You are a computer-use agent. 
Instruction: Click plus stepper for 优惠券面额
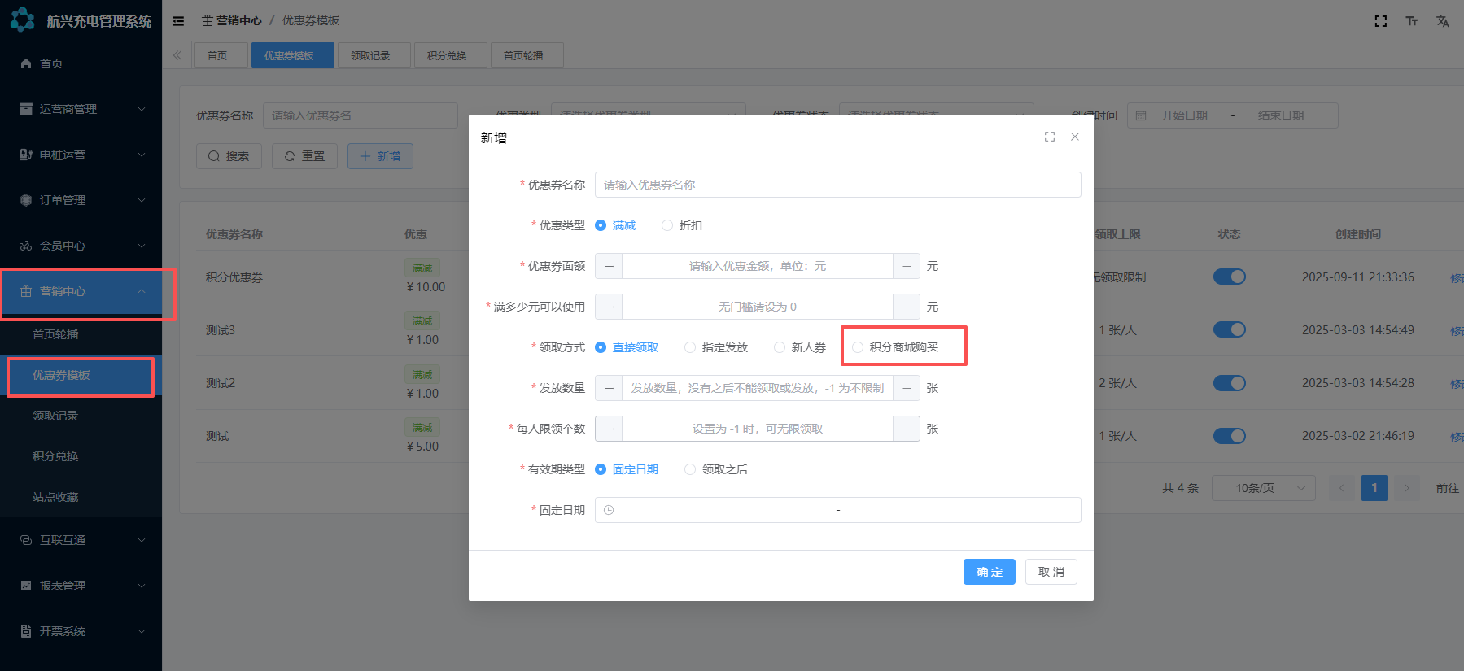(x=907, y=266)
